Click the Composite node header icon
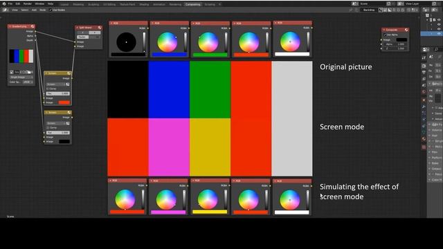443x249 pixels. [x=406, y=30]
